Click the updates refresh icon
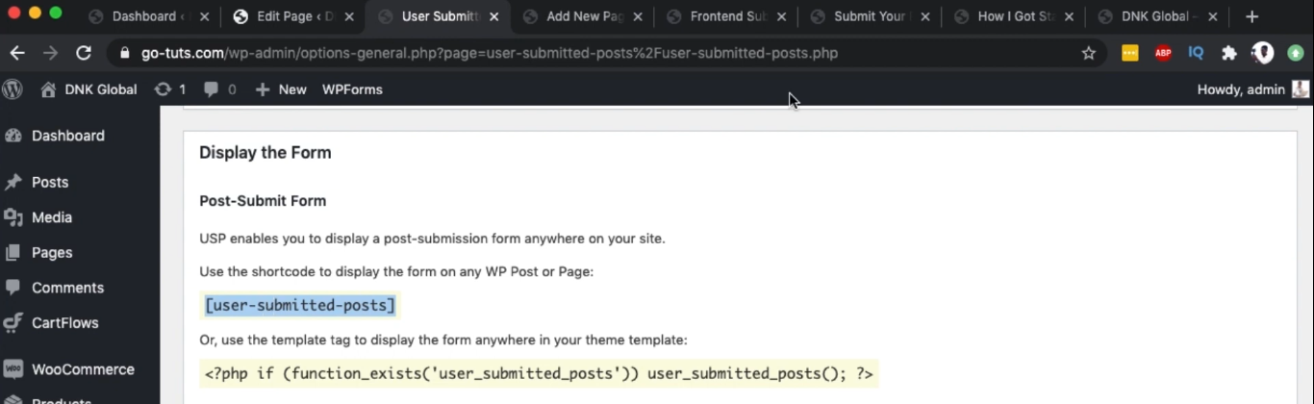Screen dimensions: 1314x404 (164, 89)
